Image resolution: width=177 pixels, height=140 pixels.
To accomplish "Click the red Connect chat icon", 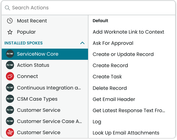I will coord(10,76).
